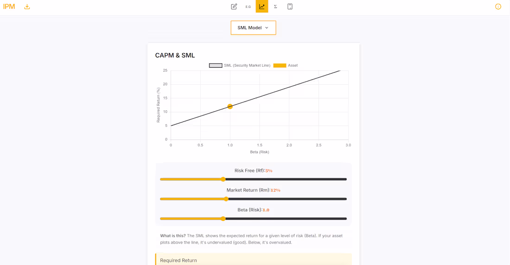Open the edit pencil tab

(x=234, y=6)
